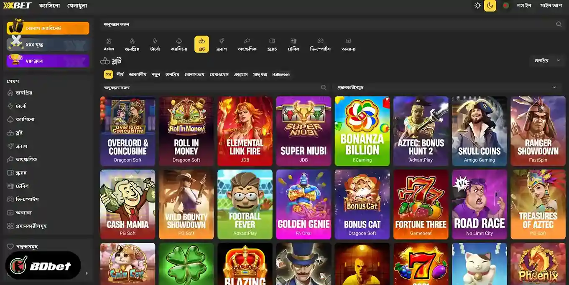
Task: Launch the Road Rage game
Action: 480,204
